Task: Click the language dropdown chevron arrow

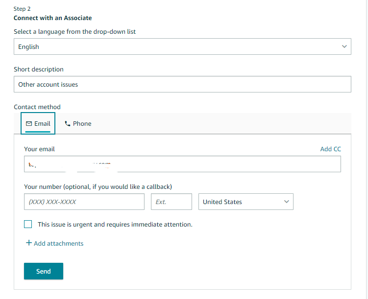Action: click(x=344, y=46)
